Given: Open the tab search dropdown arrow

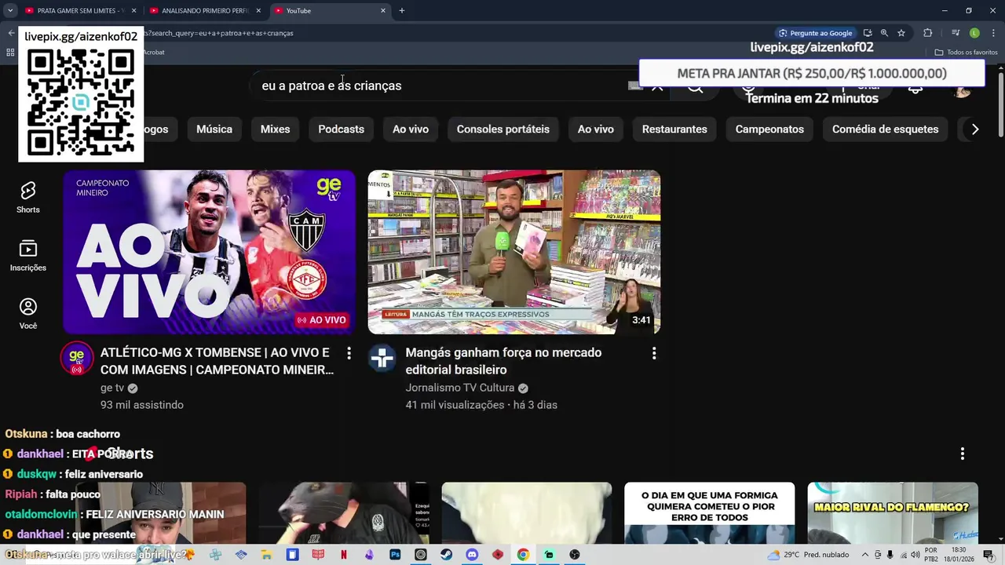Looking at the screenshot, I should click(10, 10).
